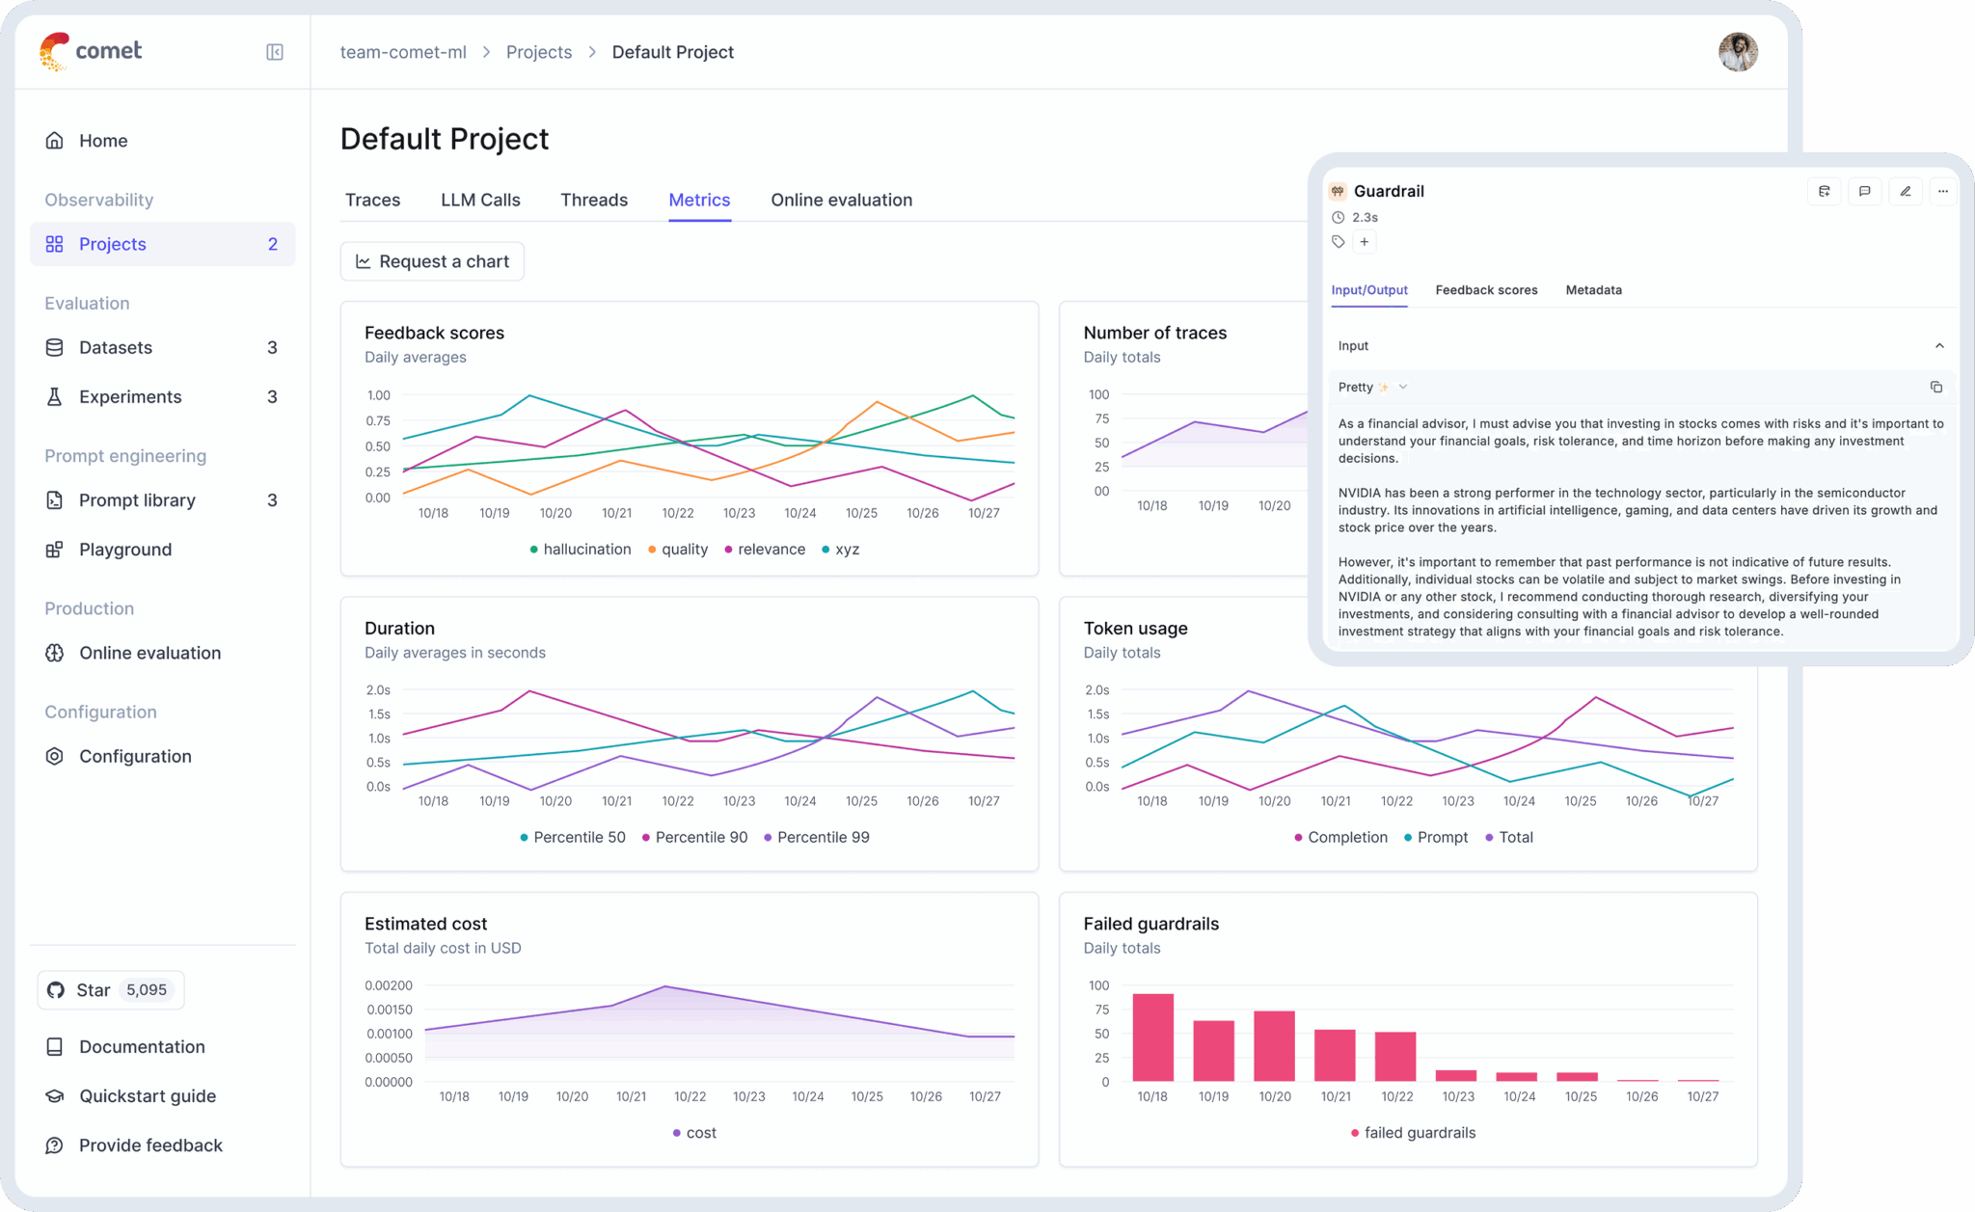Toggle the Prompt series in Token usage legend
The width and height of the screenshot is (1975, 1212).
(x=1436, y=837)
